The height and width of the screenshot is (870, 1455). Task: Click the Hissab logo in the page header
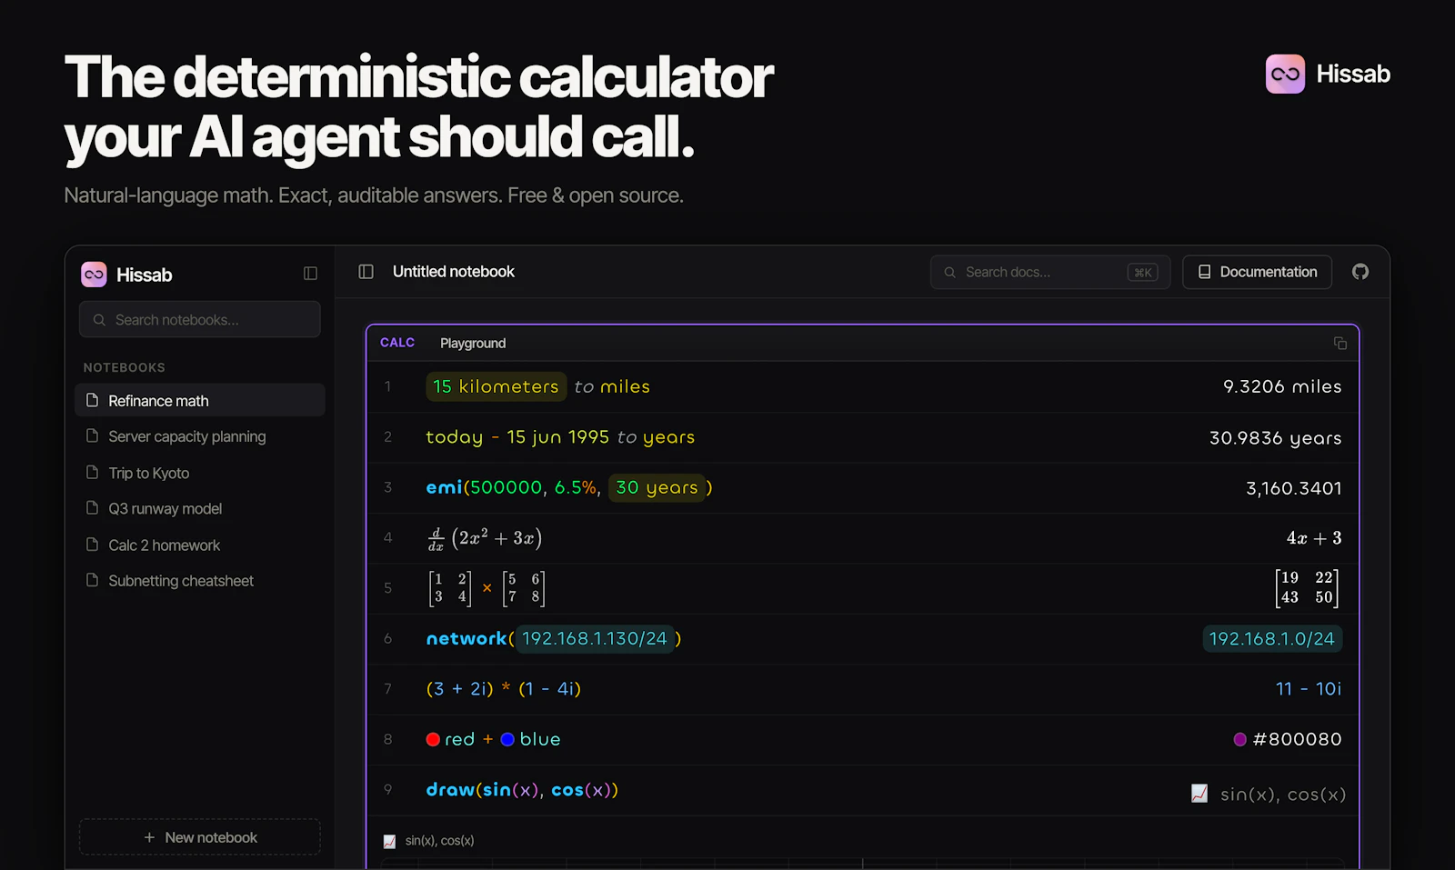1328,74
